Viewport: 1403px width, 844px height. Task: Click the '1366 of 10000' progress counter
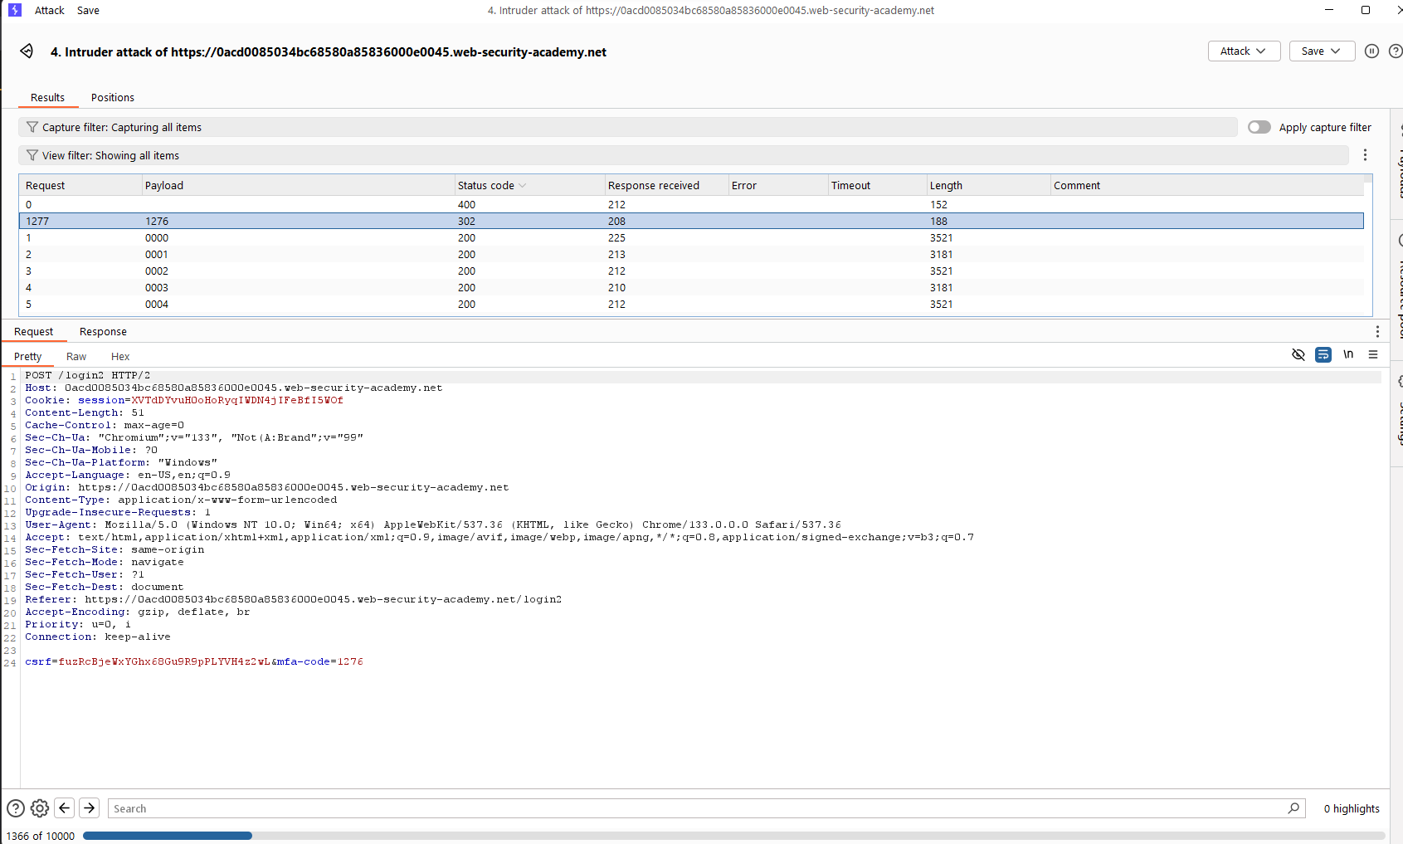[x=41, y=836]
